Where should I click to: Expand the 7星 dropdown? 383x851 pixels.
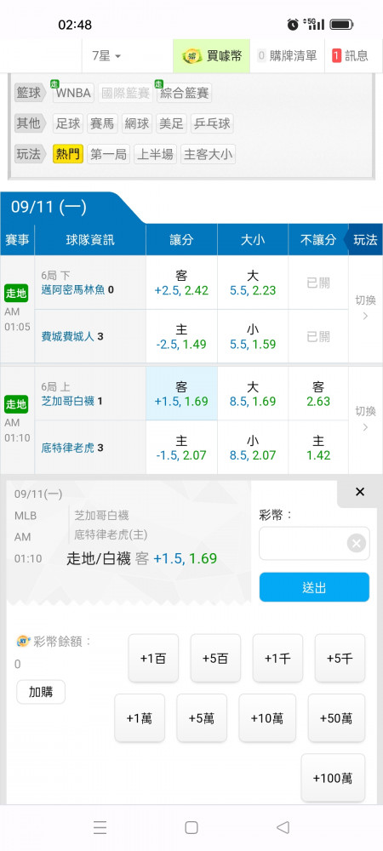point(106,55)
